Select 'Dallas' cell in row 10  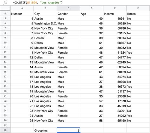[x=45, y=43]
